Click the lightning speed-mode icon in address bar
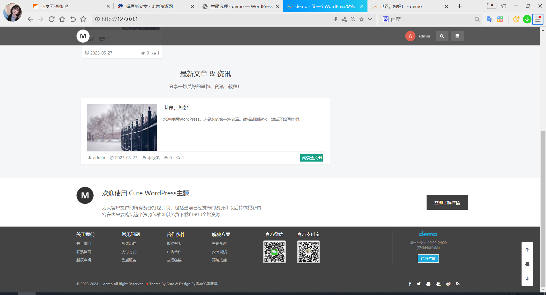The image size is (546, 295). [336, 19]
